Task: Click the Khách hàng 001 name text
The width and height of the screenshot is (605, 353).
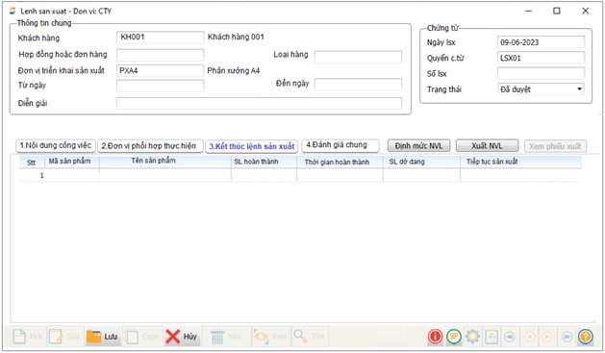Action: (x=236, y=37)
